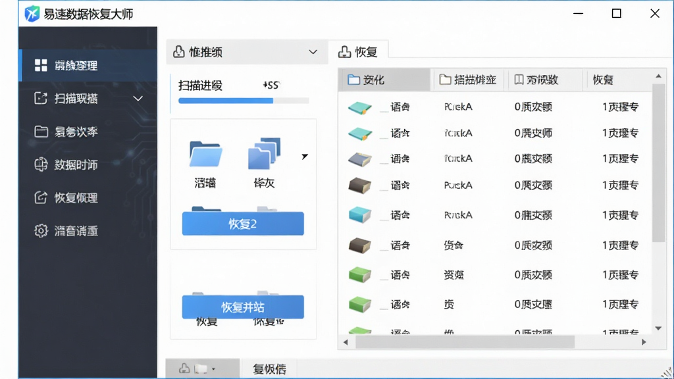Select the highlighted sidebar item with grid icon
The width and height of the screenshot is (674, 379).
88,65
